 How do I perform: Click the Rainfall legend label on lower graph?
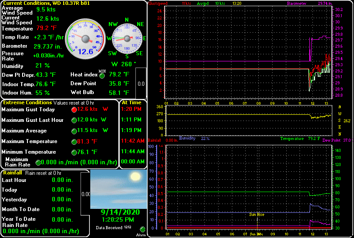[154, 140]
